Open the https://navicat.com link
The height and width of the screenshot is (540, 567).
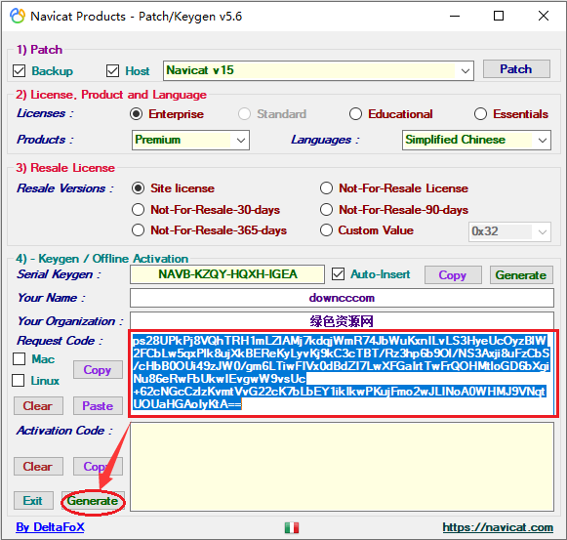pos(498,527)
